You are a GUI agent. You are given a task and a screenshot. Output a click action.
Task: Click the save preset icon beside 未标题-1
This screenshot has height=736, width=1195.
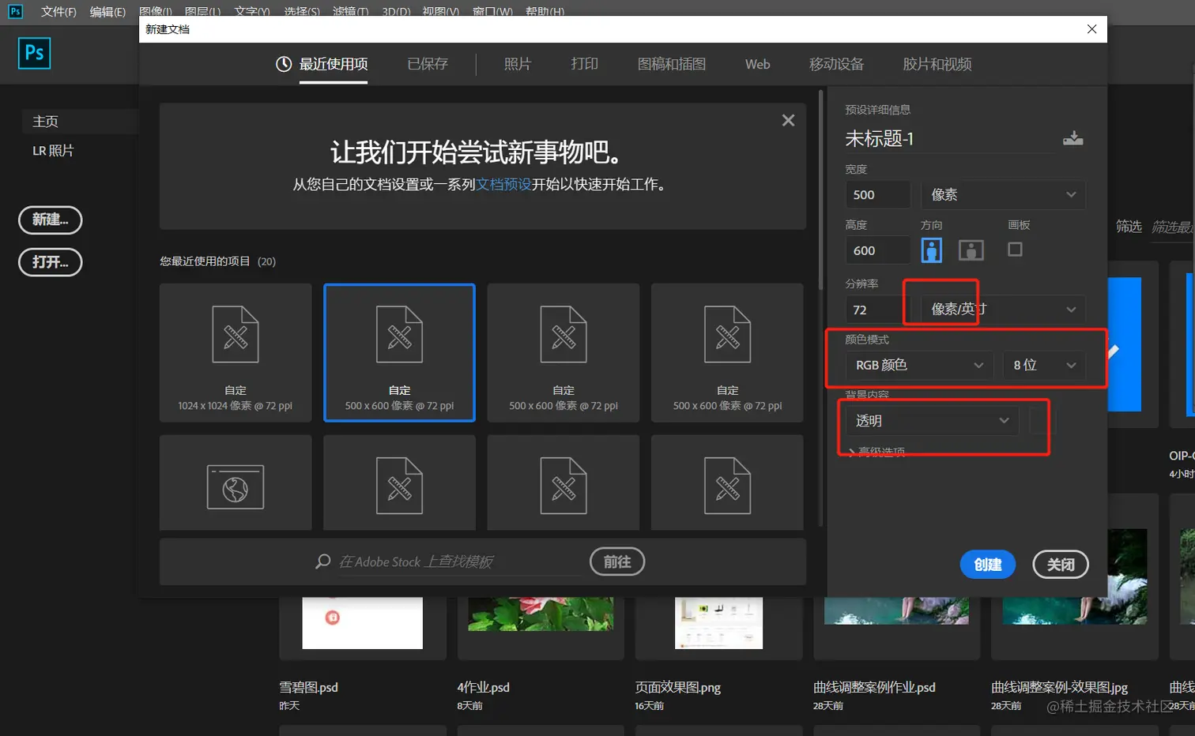point(1073,137)
